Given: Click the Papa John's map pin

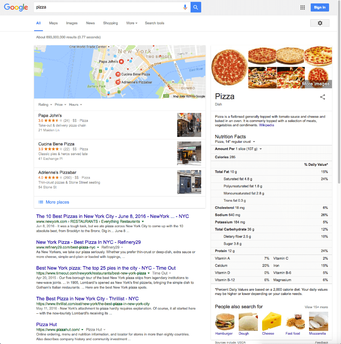Looking at the screenshot, I should pyautogui.click(x=121, y=62).
